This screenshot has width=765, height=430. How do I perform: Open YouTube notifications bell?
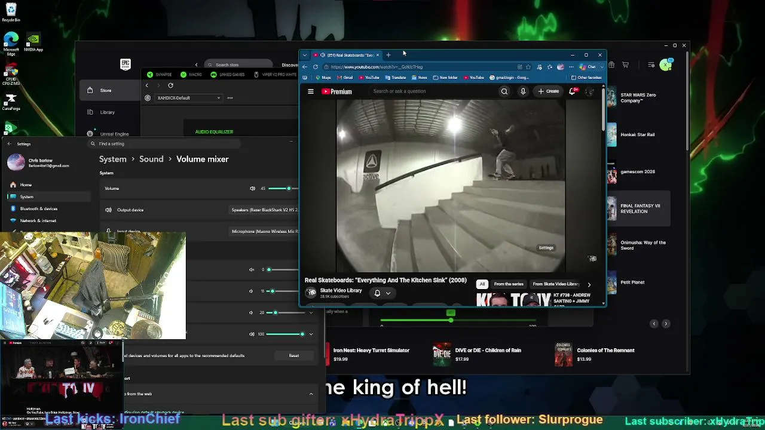pyautogui.click(x=573, y=91)
